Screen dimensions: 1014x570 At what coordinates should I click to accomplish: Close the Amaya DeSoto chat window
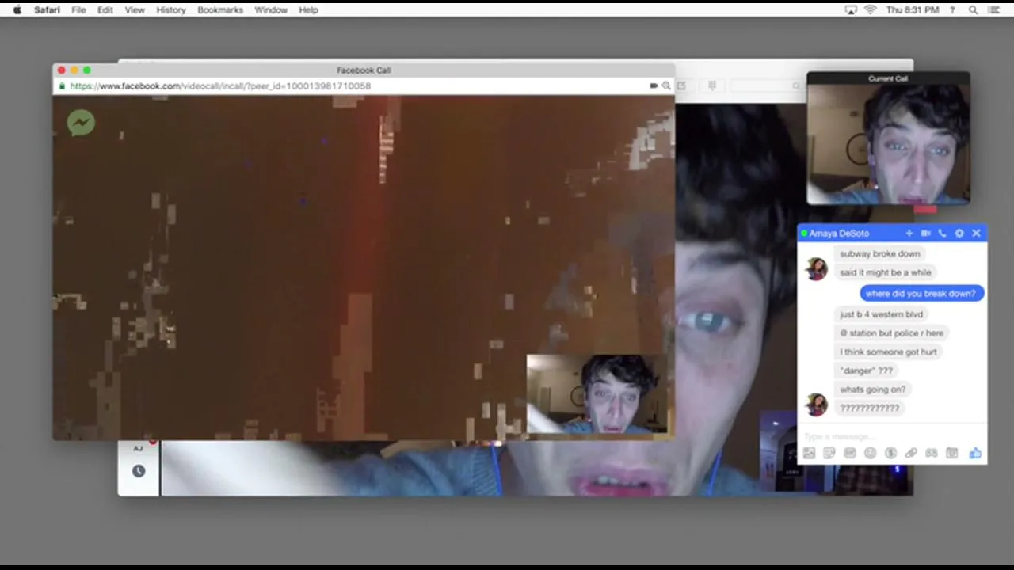(976, 234)
